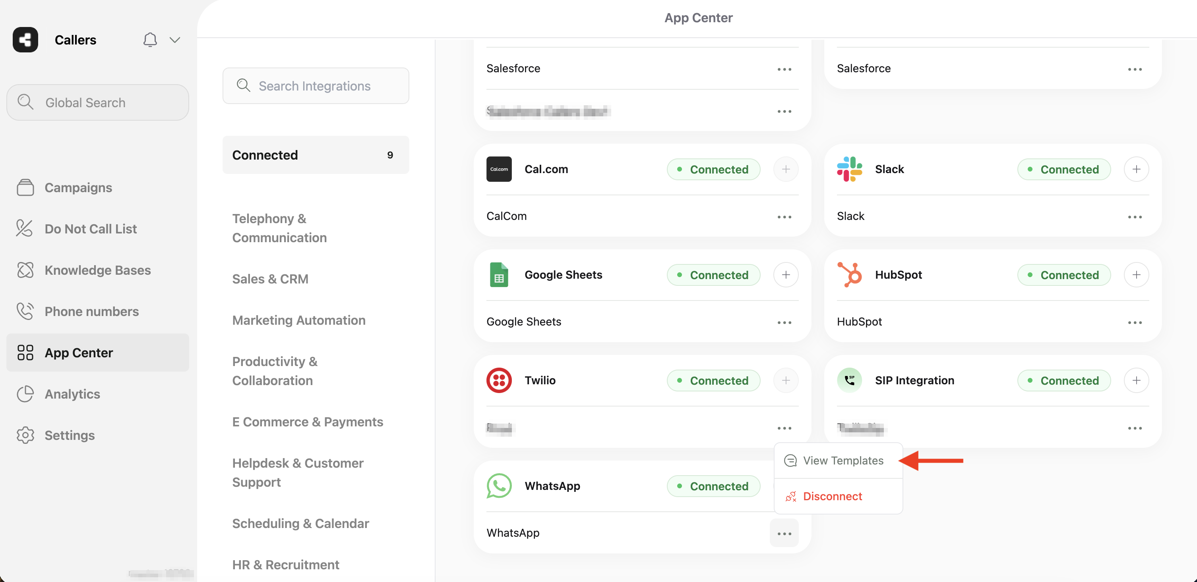Add a new Google Sheets connection
The height and width of the screenshot is (582, 1197).
pyautogui.click(x=786, y=275)
